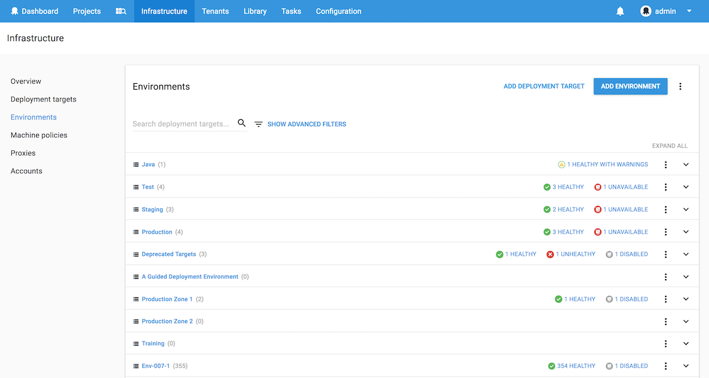Open three-dot menu for Training environment
709x378 pixels.
coord(665,344)
